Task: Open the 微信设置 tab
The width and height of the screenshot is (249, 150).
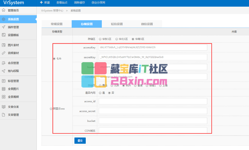Action: (x=147, y=24)
